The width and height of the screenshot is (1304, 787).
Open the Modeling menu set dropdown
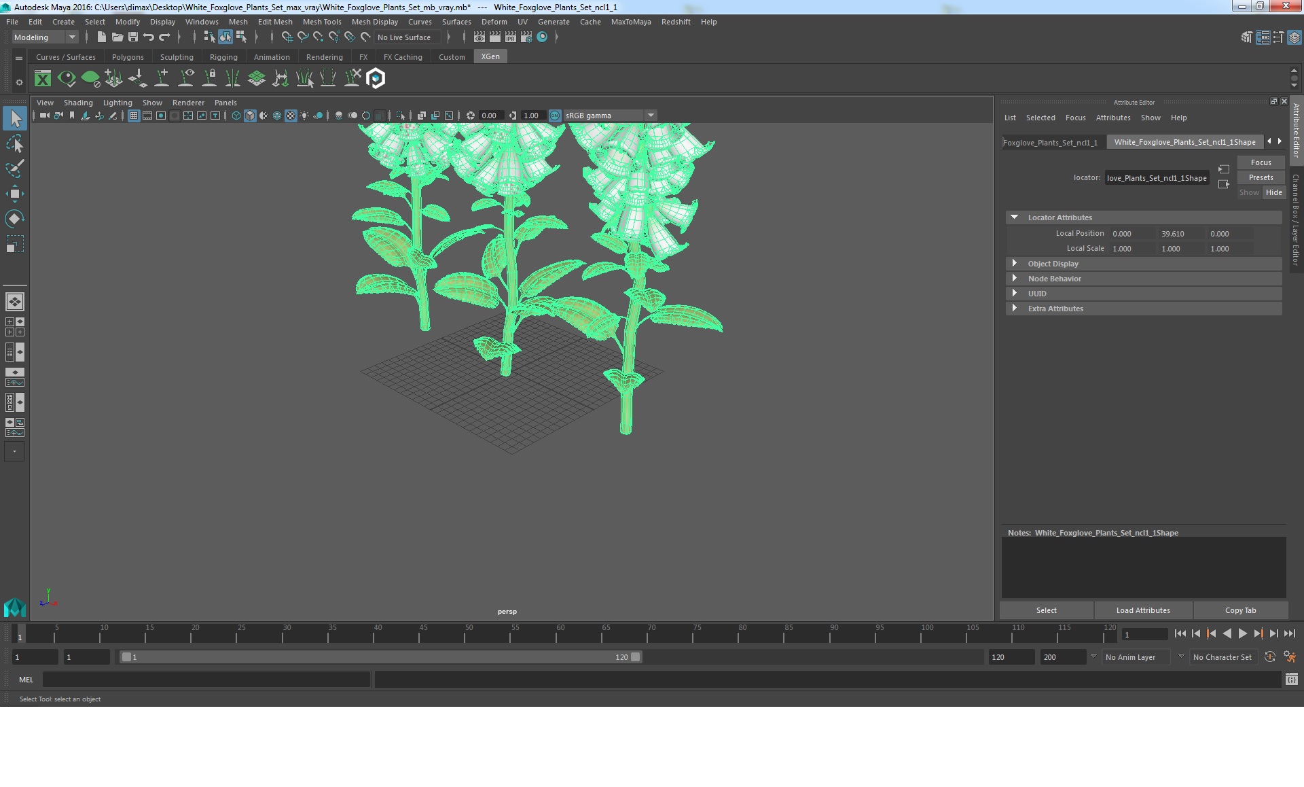(x=45, y=37)
